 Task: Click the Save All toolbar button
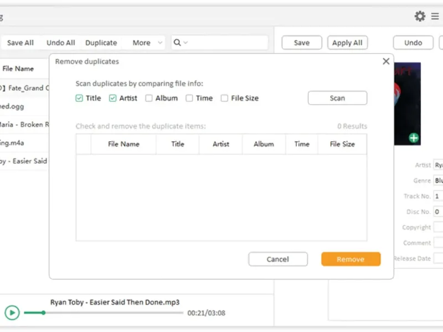20,43
